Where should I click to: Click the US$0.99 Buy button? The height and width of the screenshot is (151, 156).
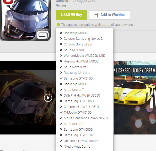[71, 15]
